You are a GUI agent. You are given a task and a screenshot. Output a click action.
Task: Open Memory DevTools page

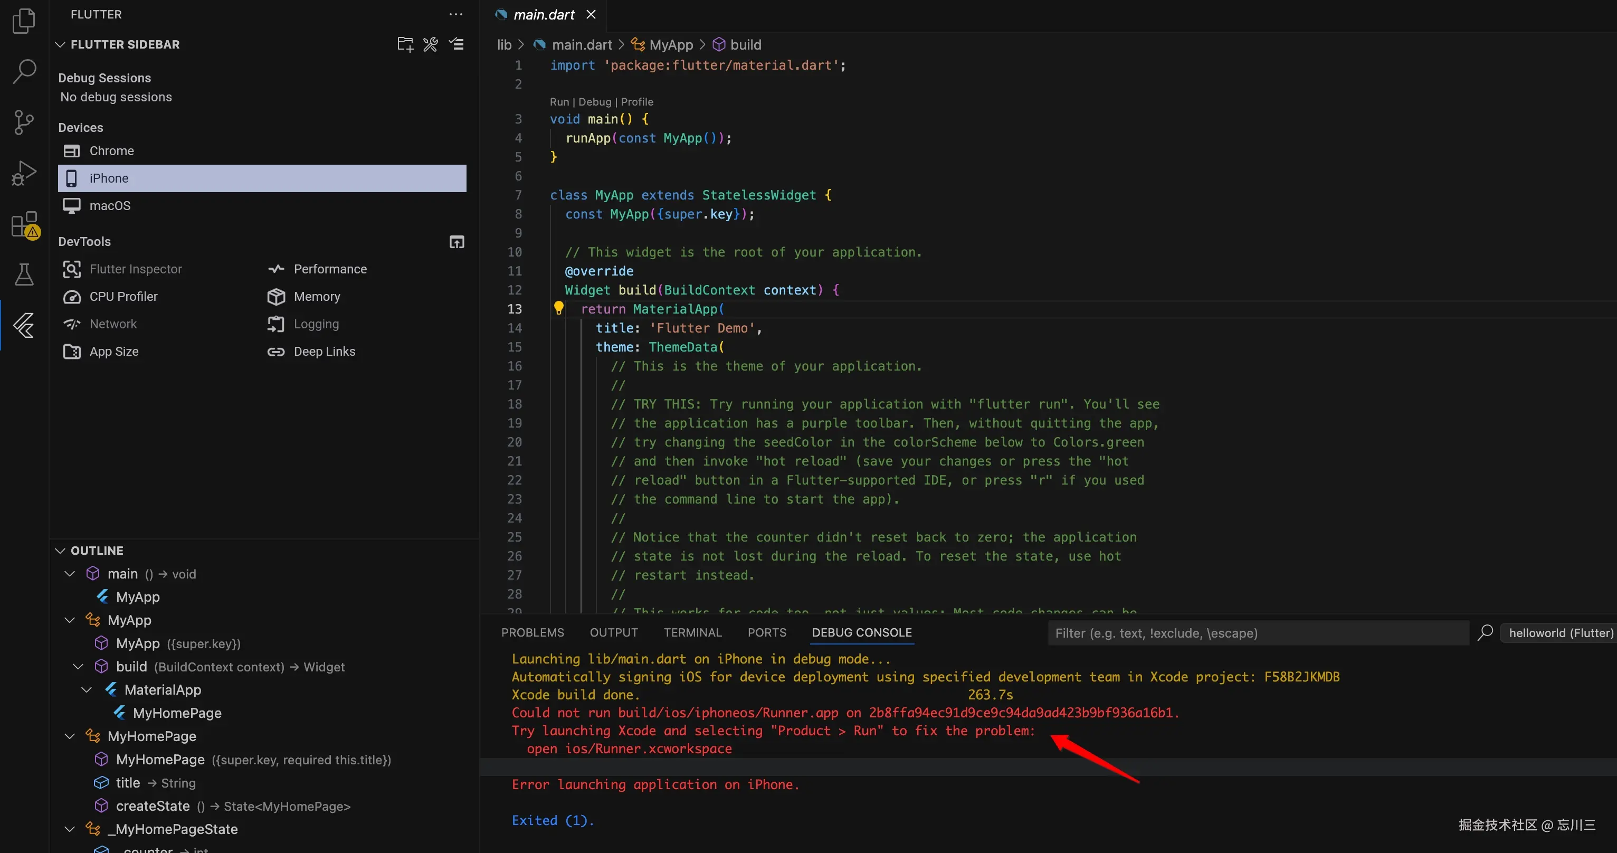pos(316,296)
